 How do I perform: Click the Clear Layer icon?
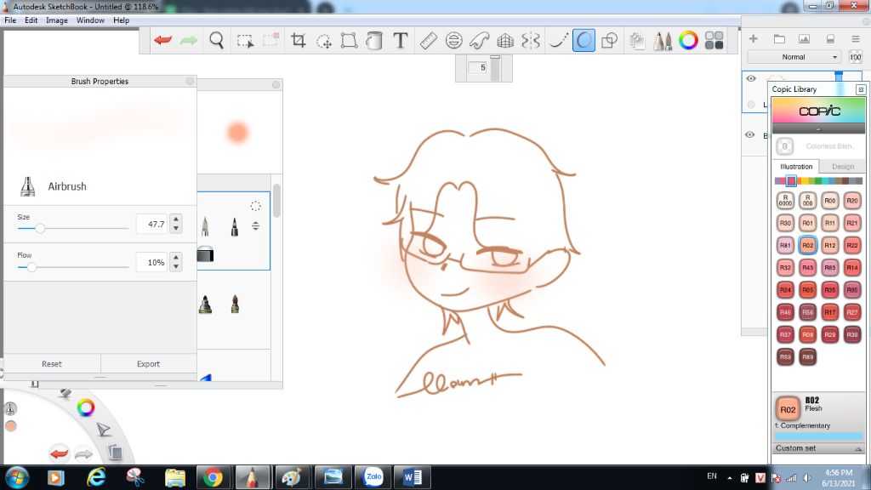830,39
